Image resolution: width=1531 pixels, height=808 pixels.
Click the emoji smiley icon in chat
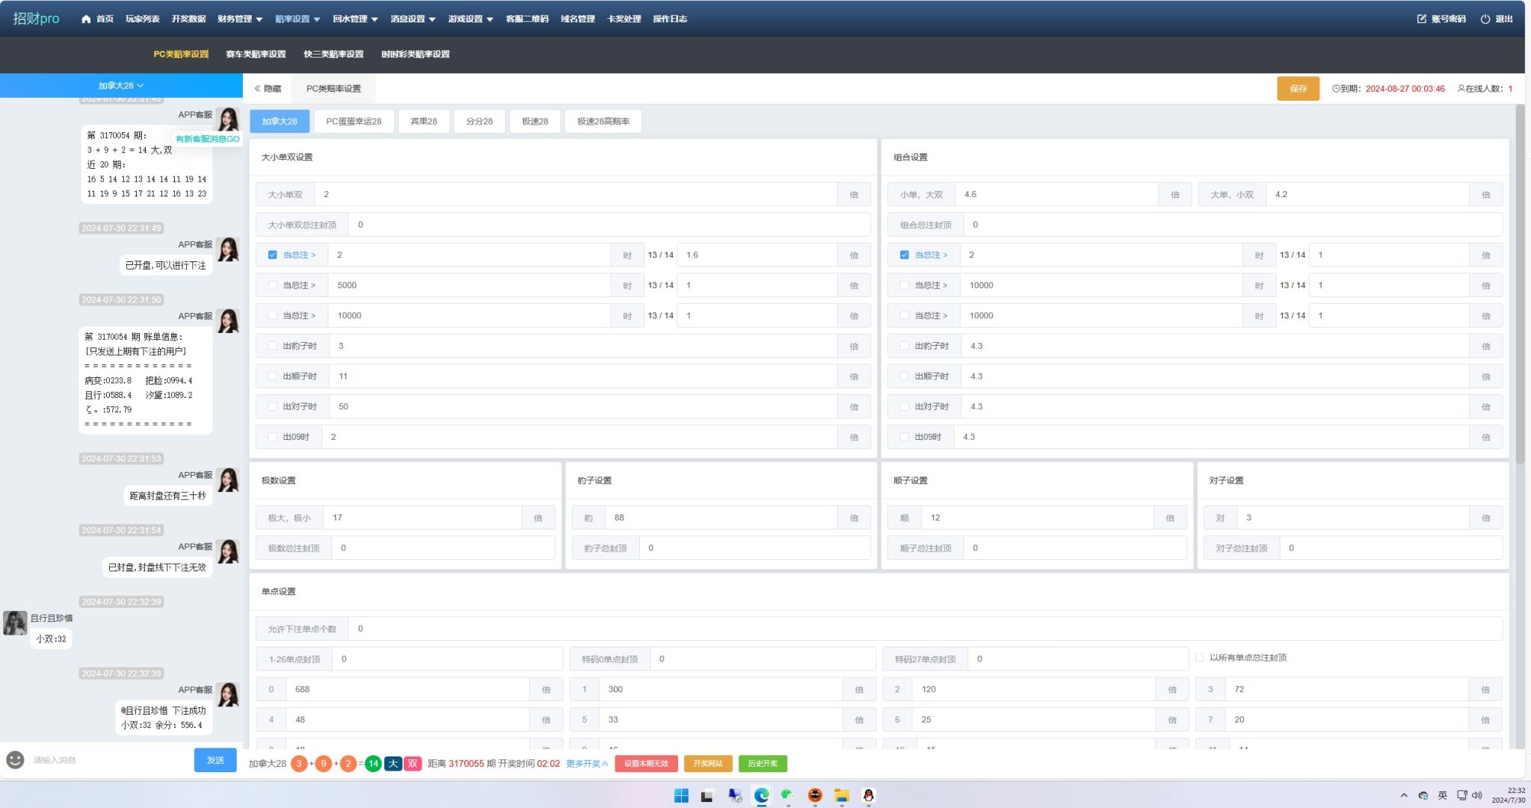15,759
